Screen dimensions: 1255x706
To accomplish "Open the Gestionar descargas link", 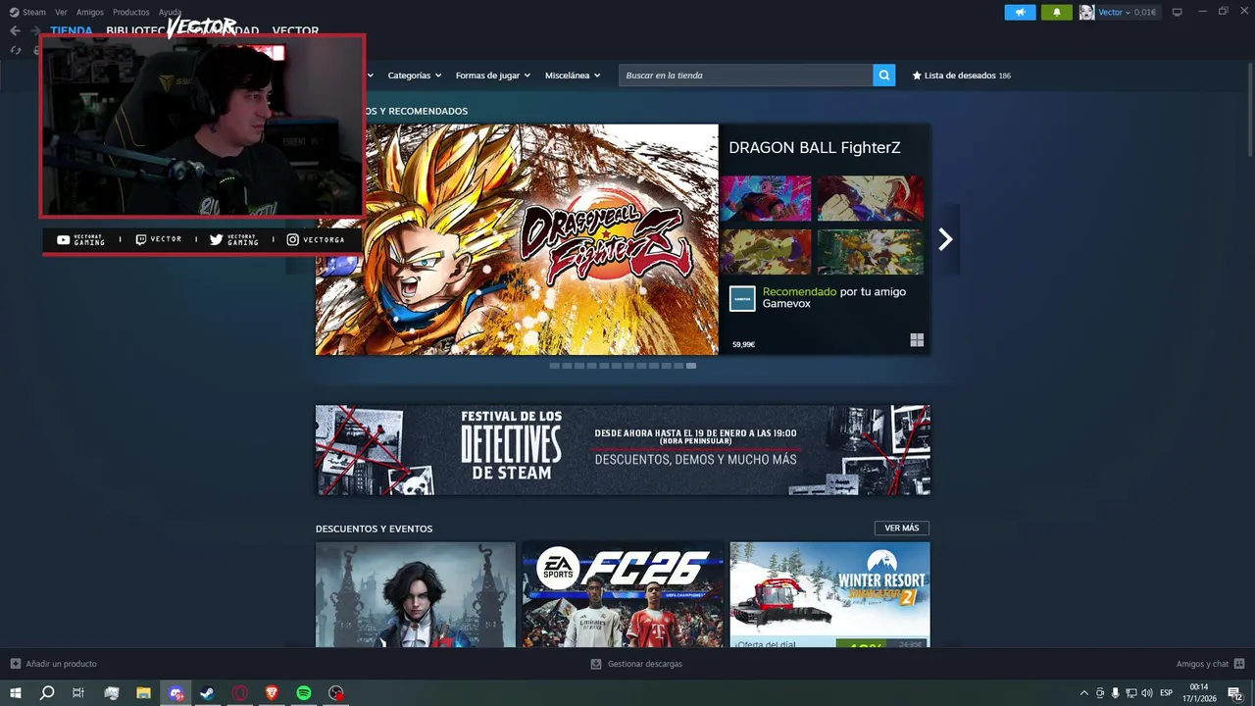I will [645, 664].
